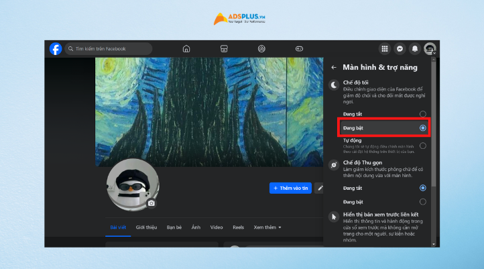Select Đang tắt for dark mode

[385, 114]
